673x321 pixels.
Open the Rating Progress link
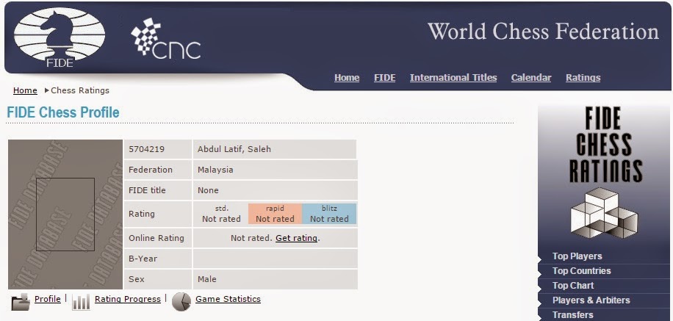[128, 299]
